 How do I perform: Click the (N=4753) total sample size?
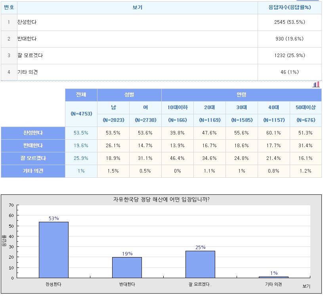click(x=81, y=114)
